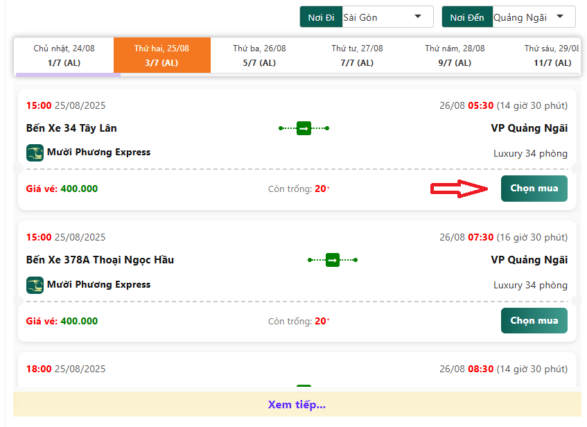This screenshot has width=587, height=427.
Task: Click Mười Phương Express logo in first trip
Action: (x=35, y=152)
